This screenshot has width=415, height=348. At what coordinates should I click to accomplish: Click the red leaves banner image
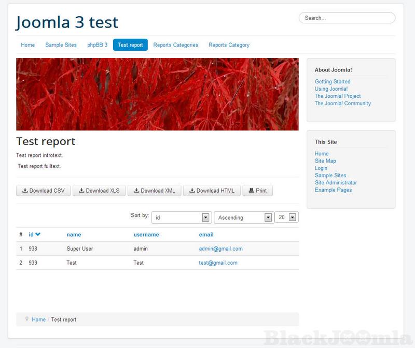pyautogui.click(x=157, y=94)
